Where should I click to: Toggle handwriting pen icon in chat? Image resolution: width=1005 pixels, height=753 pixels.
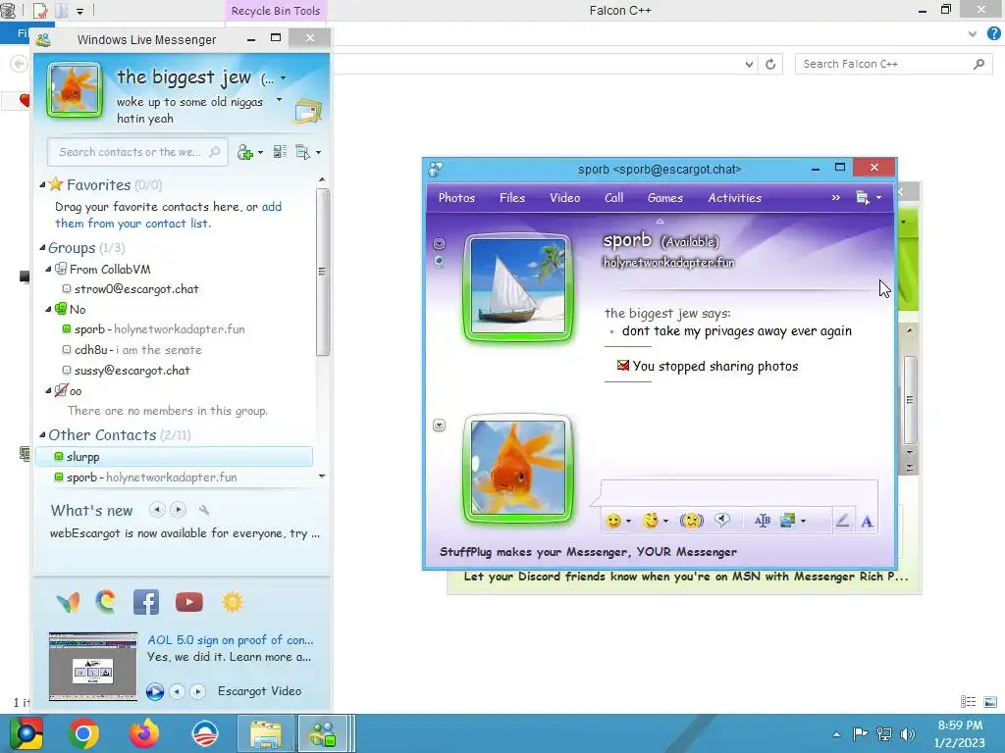[842, 521]
